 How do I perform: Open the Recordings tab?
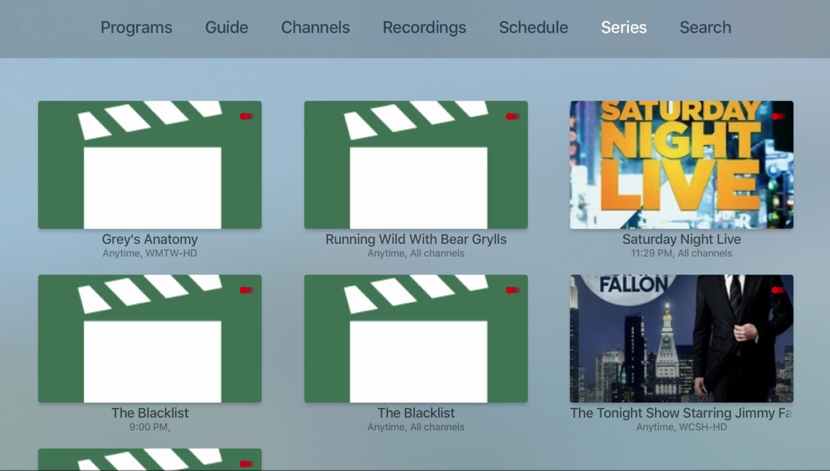tap(425, 27)
